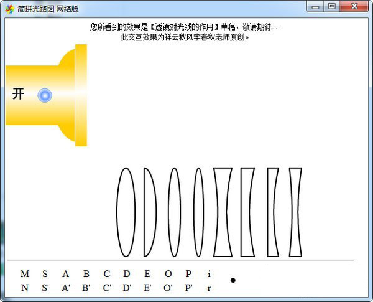Click the label C
The width and height of the screenshot is (373, 302).
pos(106,274)
